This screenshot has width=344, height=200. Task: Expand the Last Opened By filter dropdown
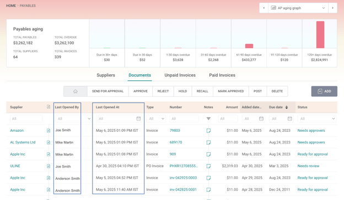(x=89, y=119)
